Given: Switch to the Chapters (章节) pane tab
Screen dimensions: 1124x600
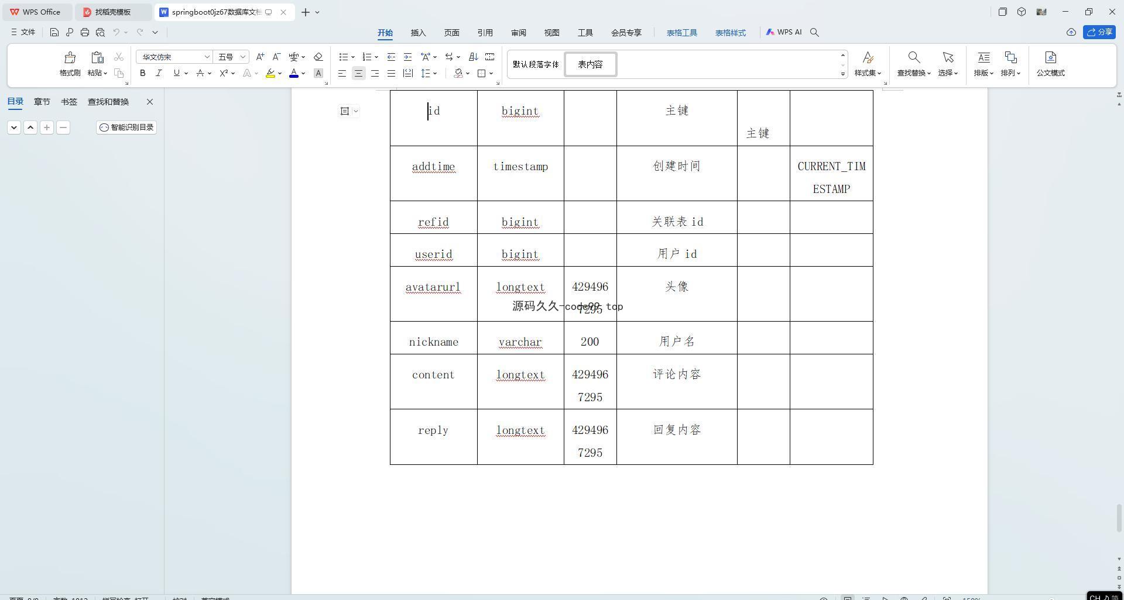Looking at the screenshot, I should [x=42, y=102].
